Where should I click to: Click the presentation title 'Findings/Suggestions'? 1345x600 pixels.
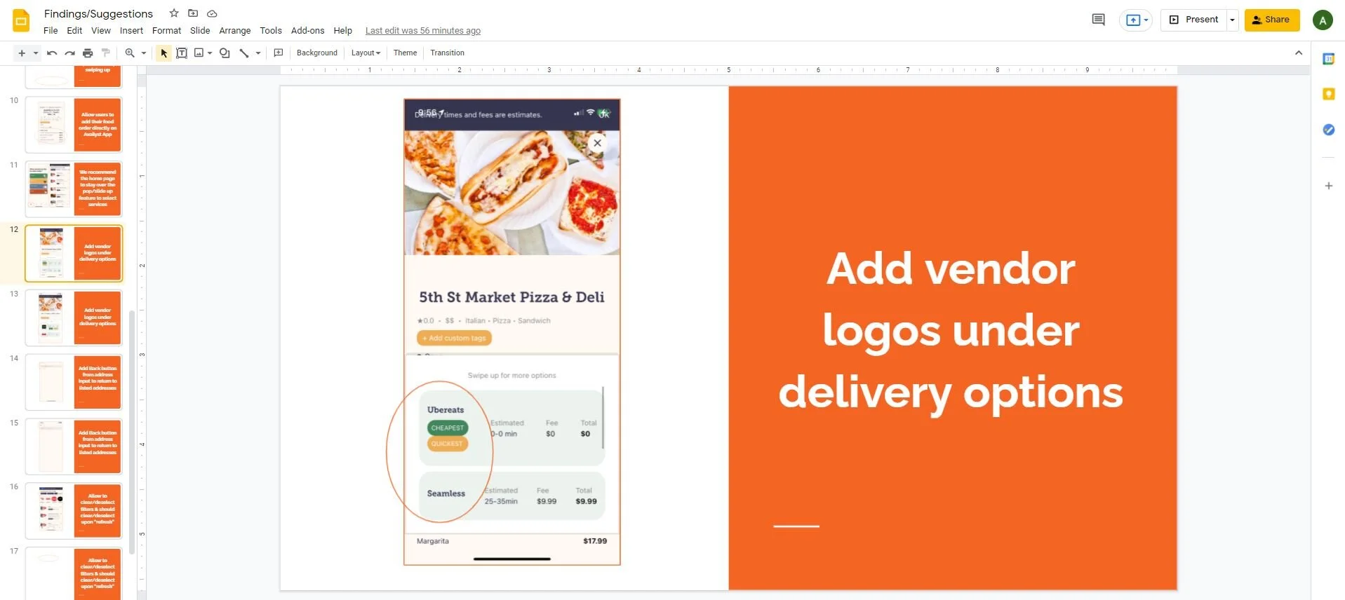(98, 13)
